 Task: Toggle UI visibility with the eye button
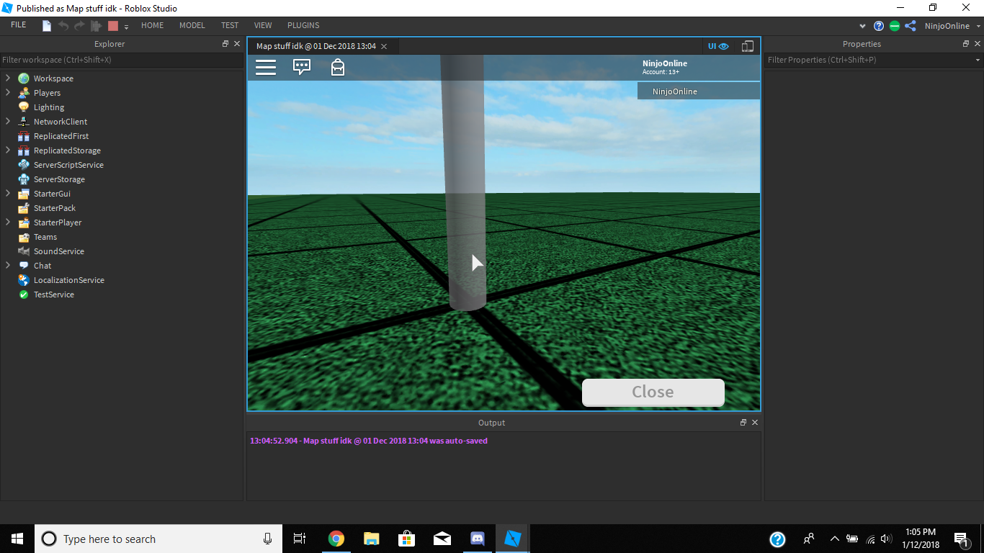click(x=718, y=46)
